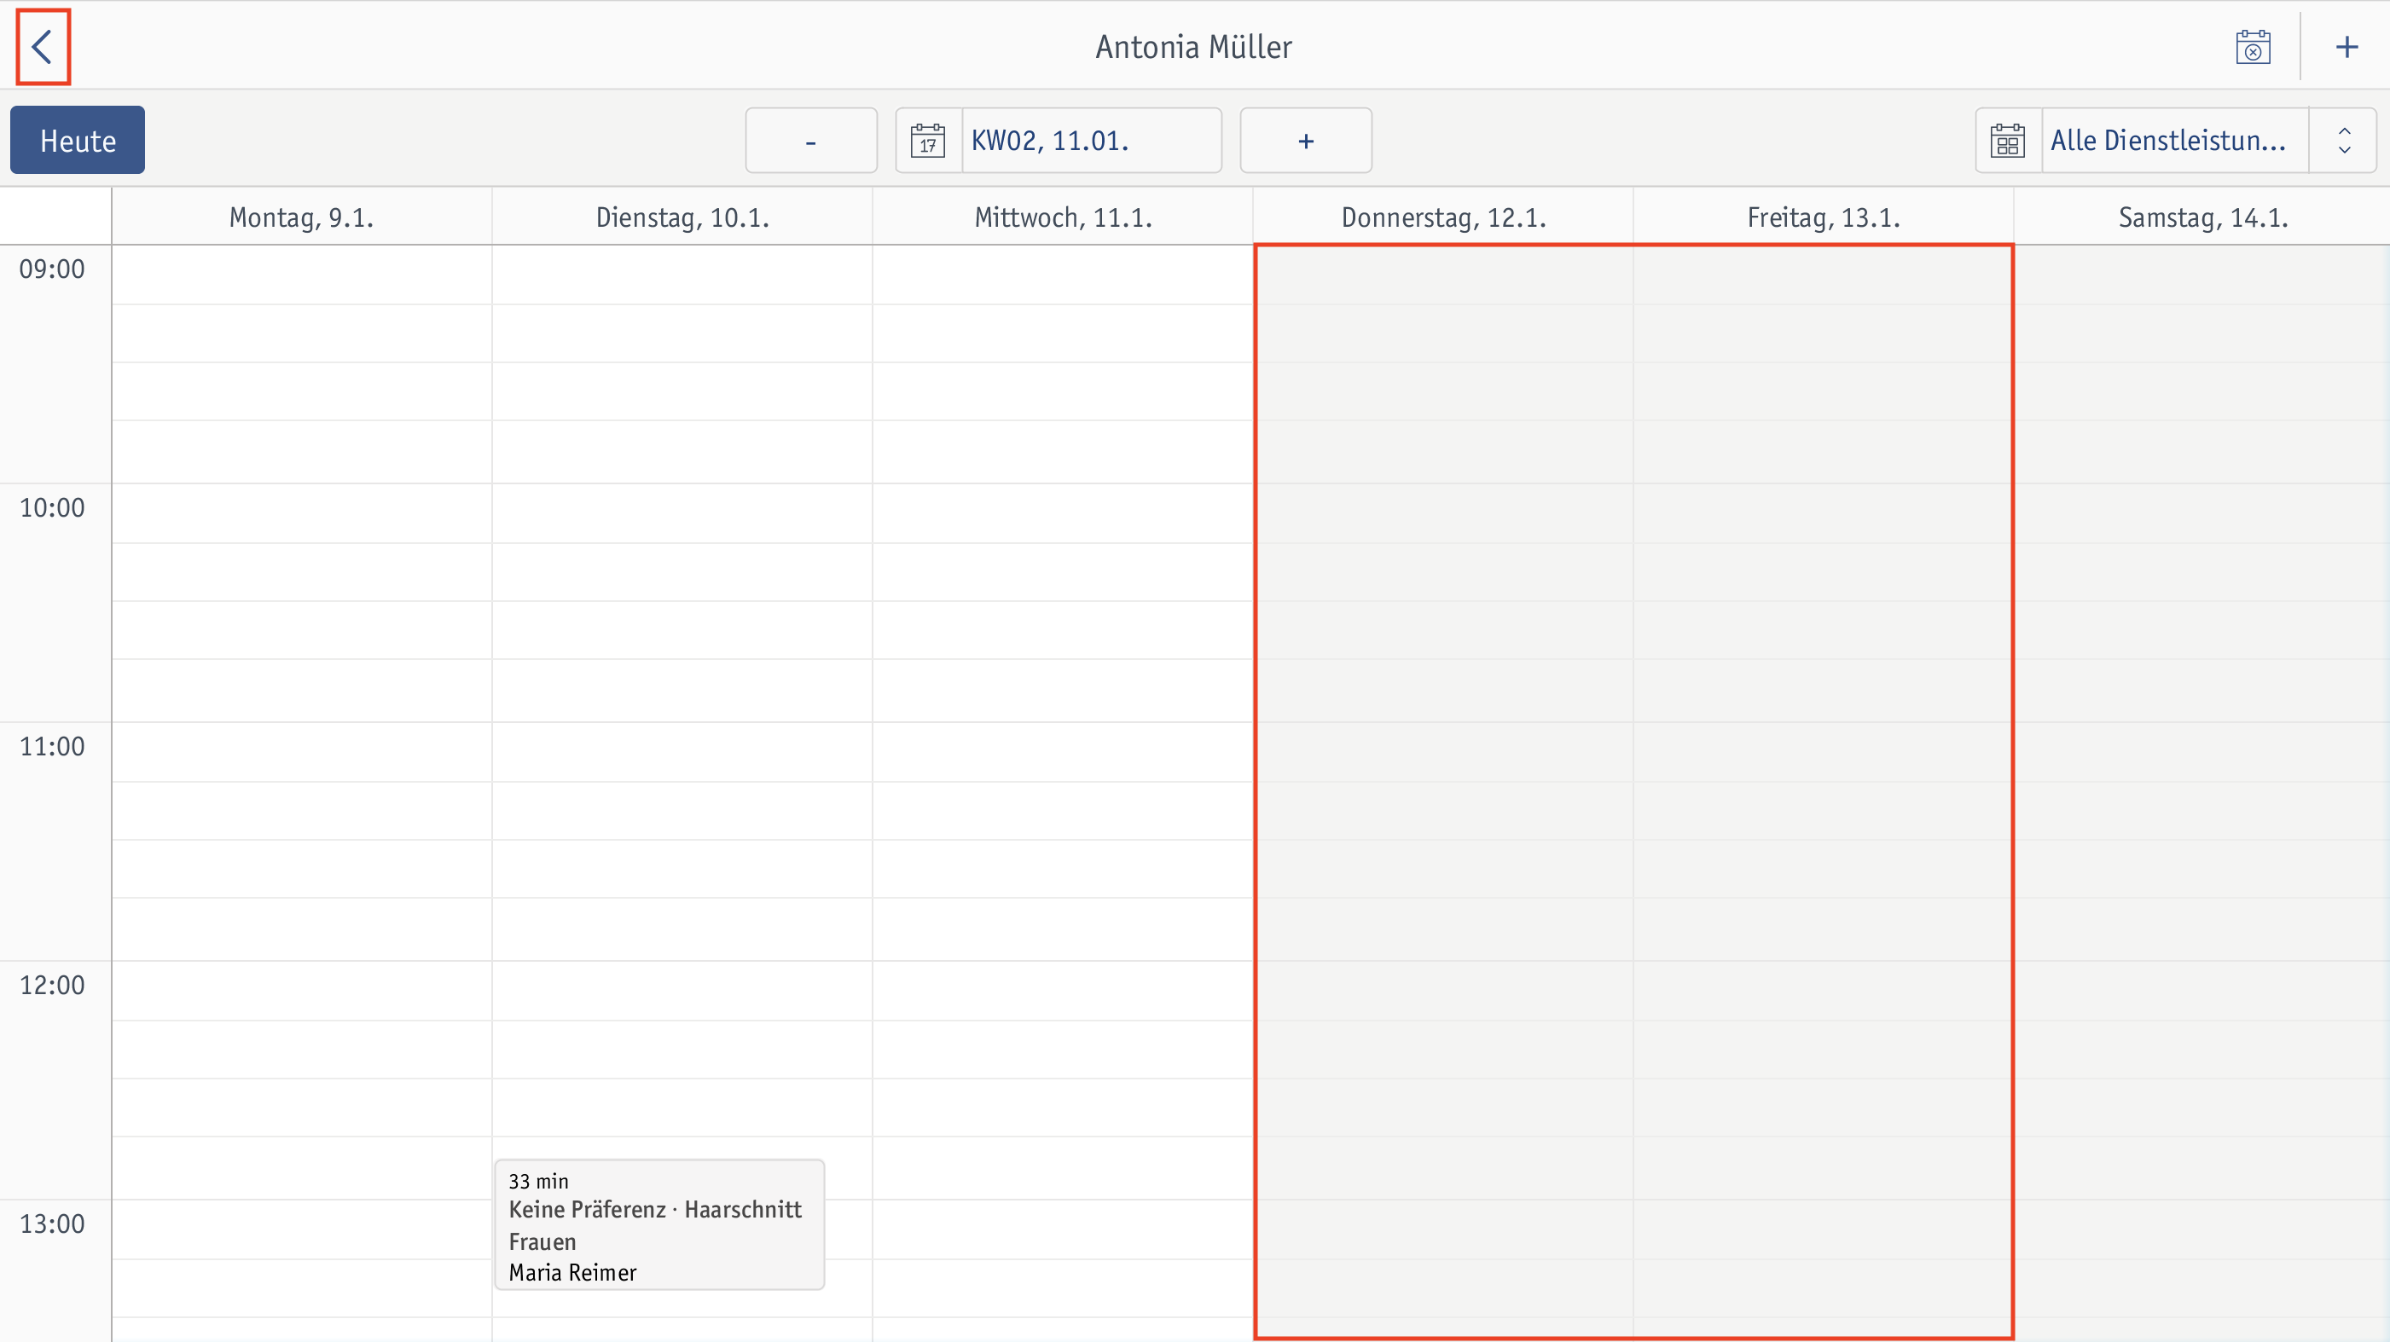This screenshot has height=1342, width=2390.
Task: Go back using the left chevron
Action: [43, 47]
